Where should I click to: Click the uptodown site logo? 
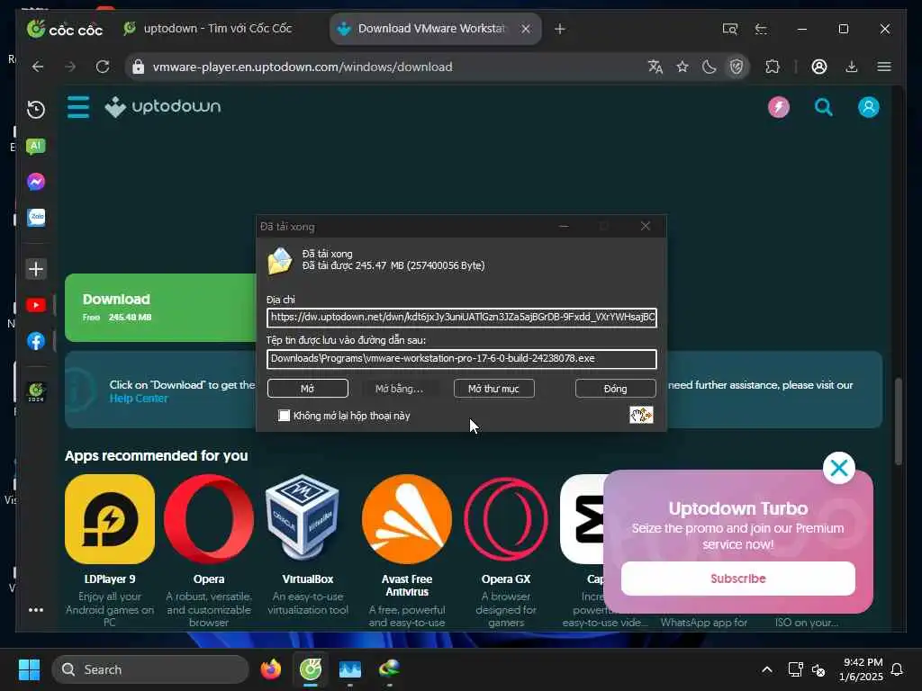pyautogui.click(x=163, y=107)
